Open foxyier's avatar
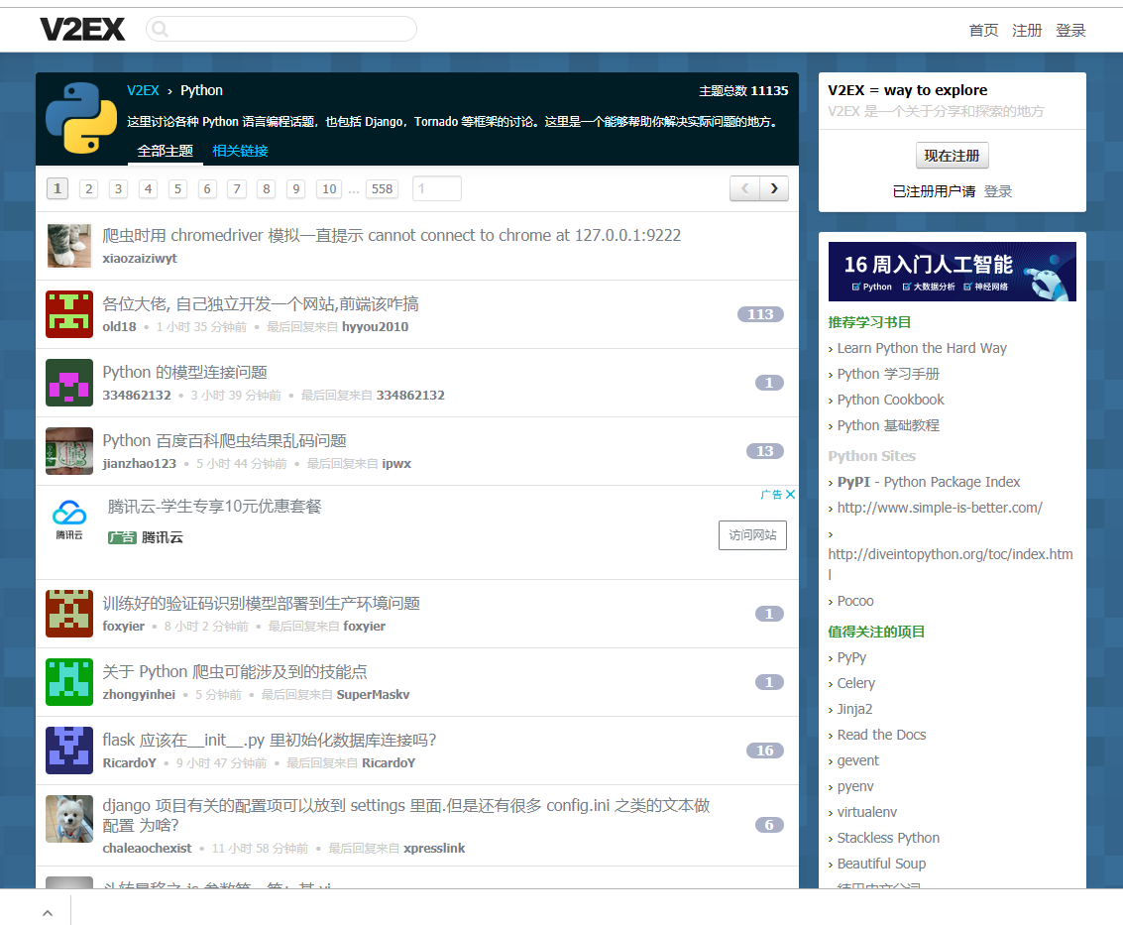 click(69, 614)
